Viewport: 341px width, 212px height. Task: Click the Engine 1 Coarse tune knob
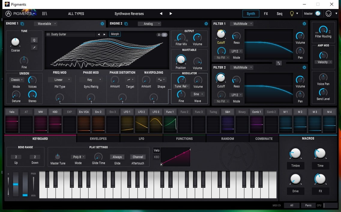point(15,42)
